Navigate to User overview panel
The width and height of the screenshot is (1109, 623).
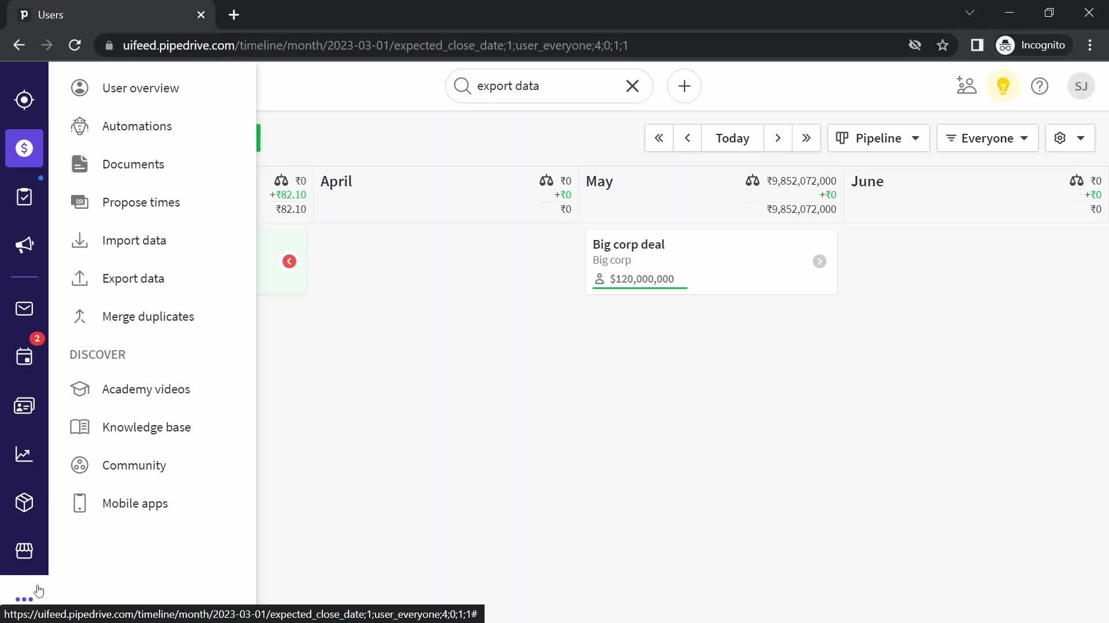click(x=142, y=88)
